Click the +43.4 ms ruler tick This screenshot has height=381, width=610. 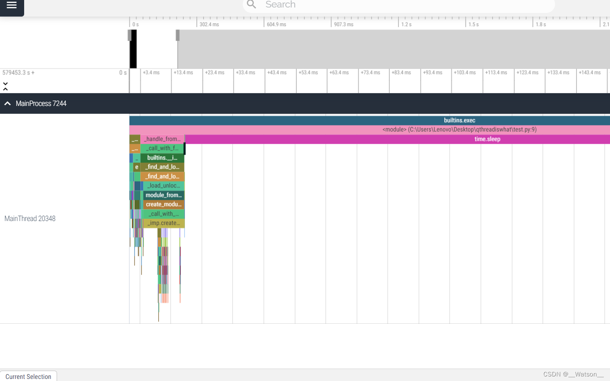(277, 73)
